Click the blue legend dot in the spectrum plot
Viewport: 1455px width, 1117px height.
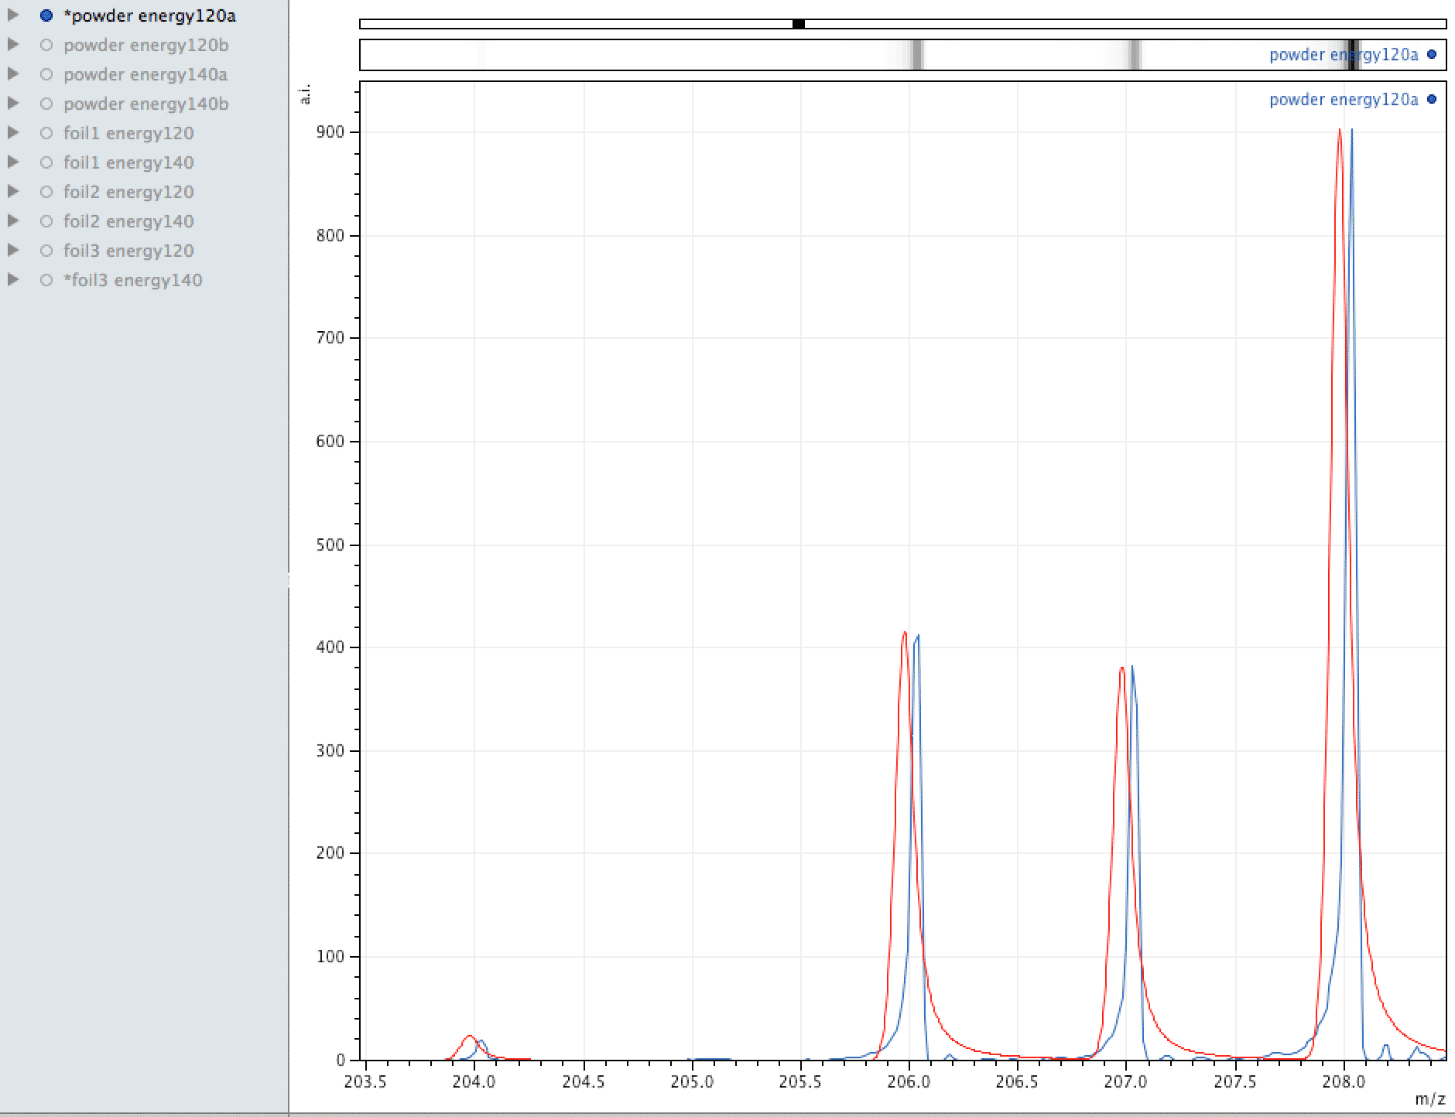coord(1431,99)
